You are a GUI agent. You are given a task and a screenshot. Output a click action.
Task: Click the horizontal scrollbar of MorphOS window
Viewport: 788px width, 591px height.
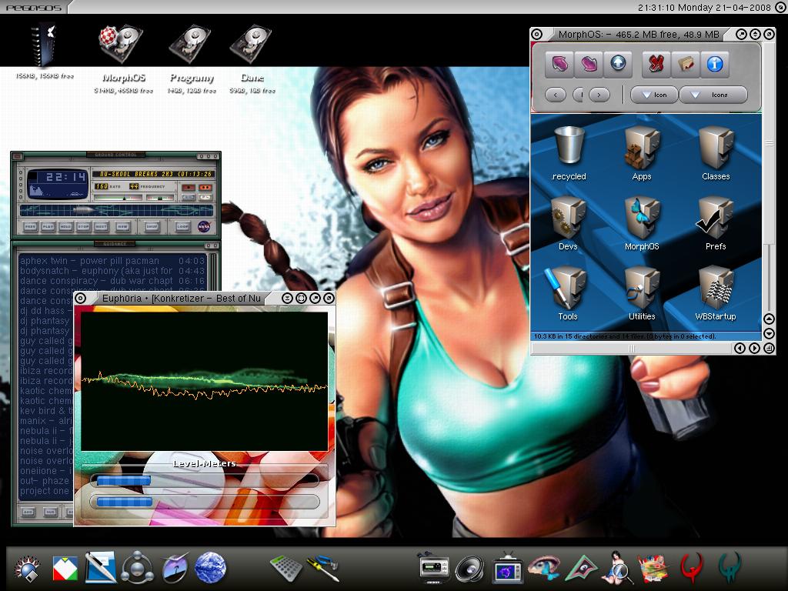[631, 349]
